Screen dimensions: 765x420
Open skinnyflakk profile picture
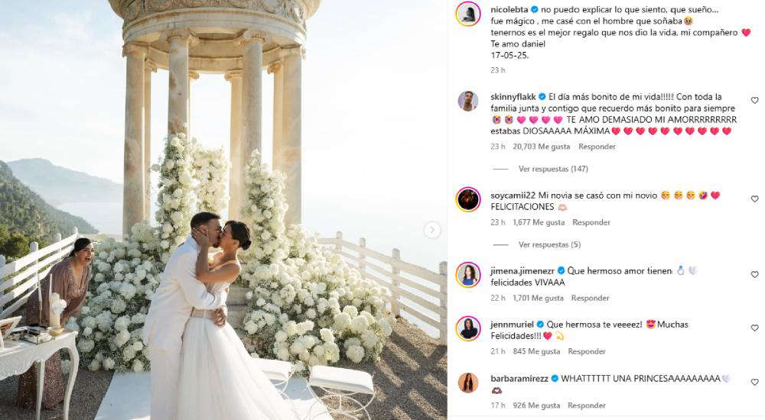tap(468, 101)
